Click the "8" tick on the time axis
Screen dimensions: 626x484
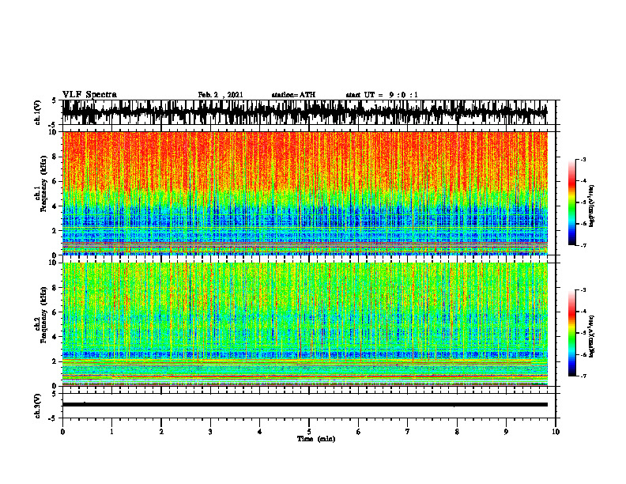pyautogui.click(x=457, y=432)
